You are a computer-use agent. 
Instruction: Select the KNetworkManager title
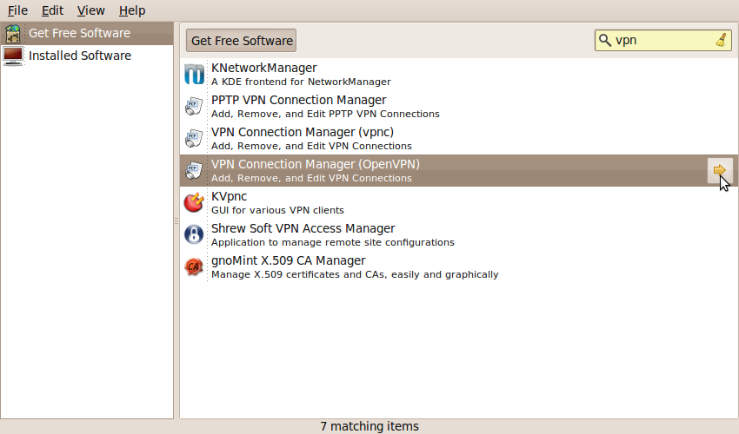point(264,69)
